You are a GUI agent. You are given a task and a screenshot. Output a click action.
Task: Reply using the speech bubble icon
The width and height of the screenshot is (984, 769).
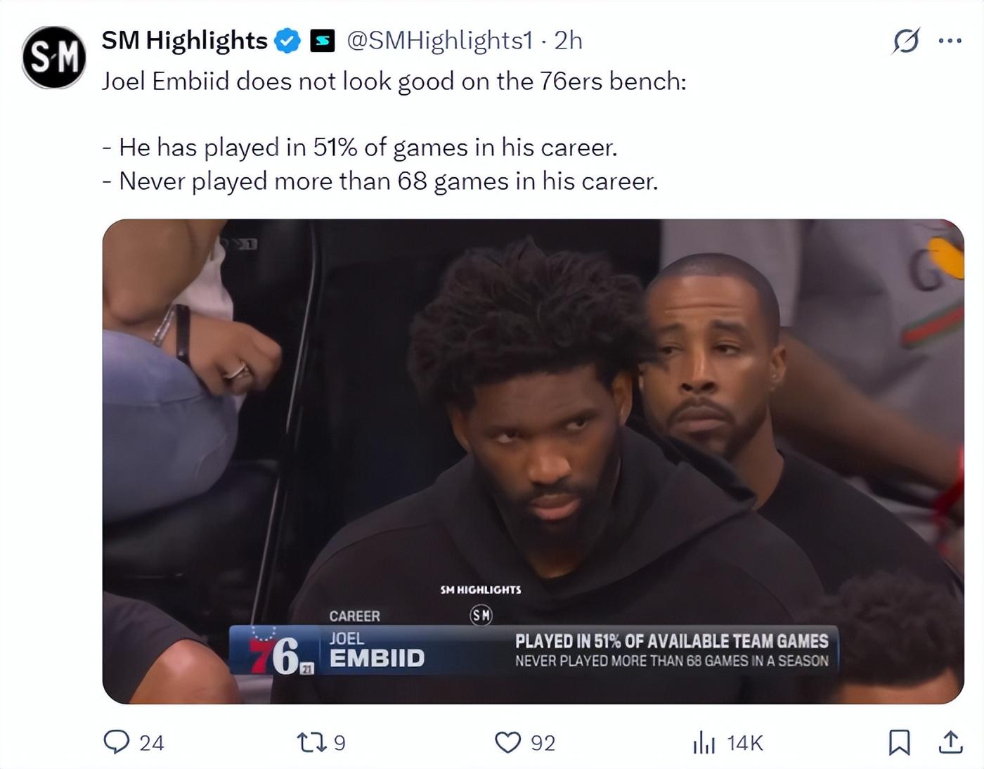click(116, 742)
